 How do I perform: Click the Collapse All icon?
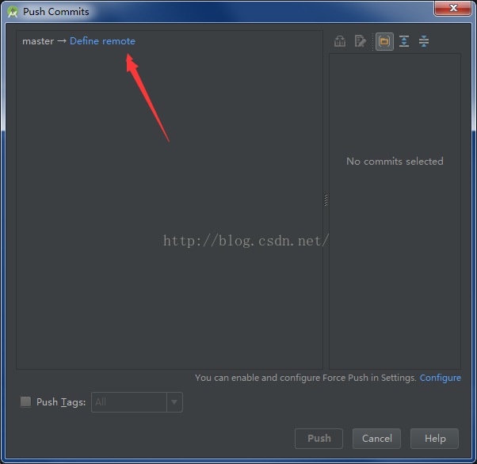[x=424, y=41]
